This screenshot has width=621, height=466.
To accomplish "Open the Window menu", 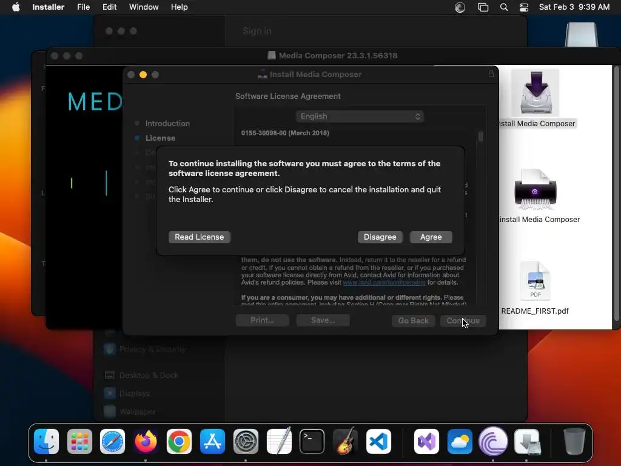I will [144, 7].
